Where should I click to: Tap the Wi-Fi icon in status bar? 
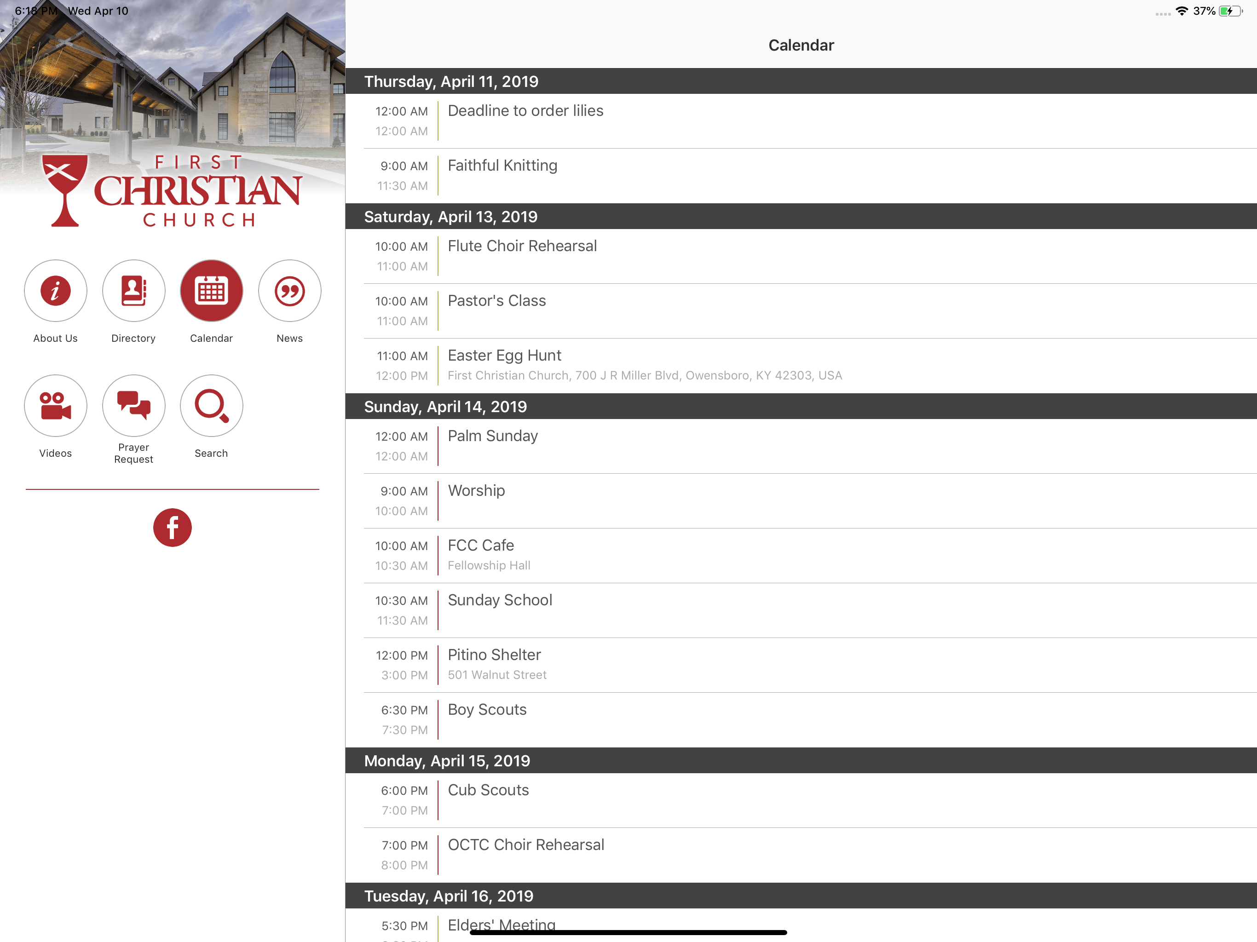pyautogui.click(x=1182, y=11)
